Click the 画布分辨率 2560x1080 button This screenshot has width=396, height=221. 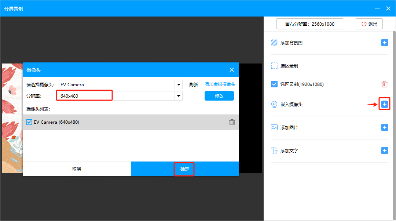click(309, 24)
